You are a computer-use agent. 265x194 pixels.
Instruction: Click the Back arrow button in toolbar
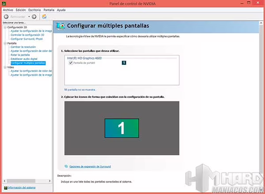coord(6,16)
